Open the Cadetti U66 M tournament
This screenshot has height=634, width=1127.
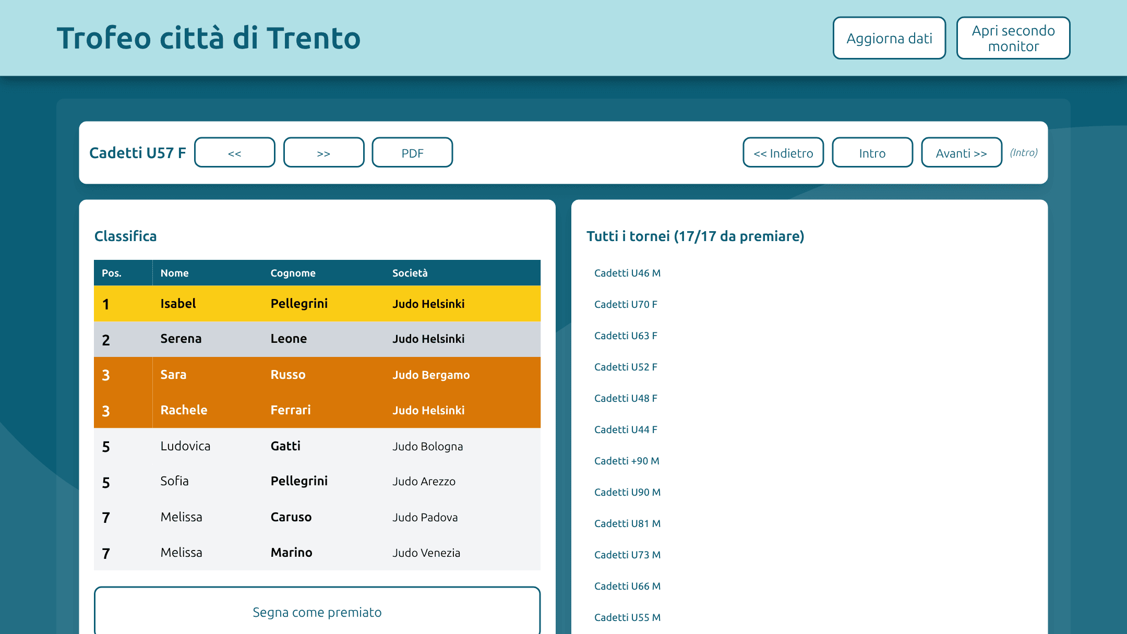pyautogui.click(x=627, y=586)
